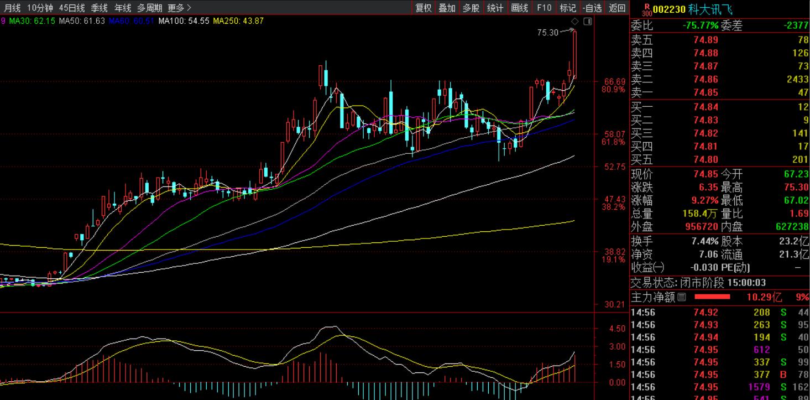Image resolution: width=810 pixels, height=400 pixels.
Task: Click the stock code 002230
Action: (x=670, y=9)
